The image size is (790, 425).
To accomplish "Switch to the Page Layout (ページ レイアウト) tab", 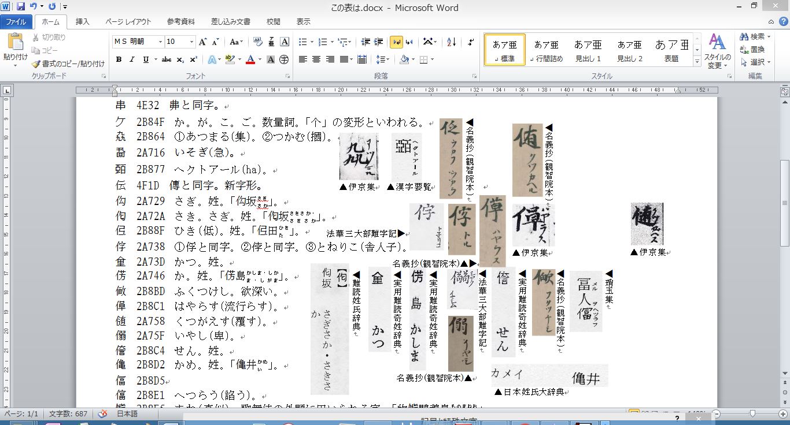I will pyautogui.click(x=128, y=22).
